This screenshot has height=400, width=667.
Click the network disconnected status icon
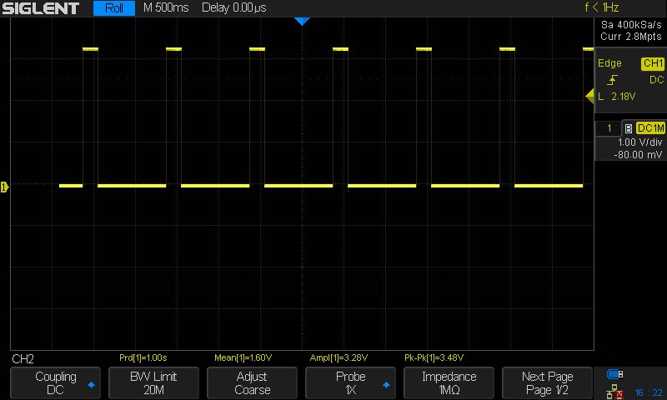(614, 392)
